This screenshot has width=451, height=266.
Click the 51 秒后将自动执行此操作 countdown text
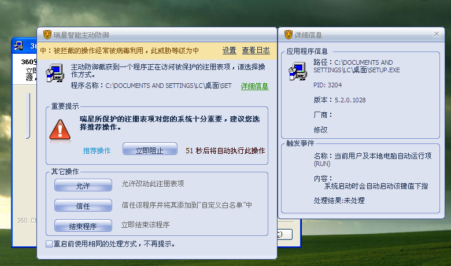coord(226,151)
